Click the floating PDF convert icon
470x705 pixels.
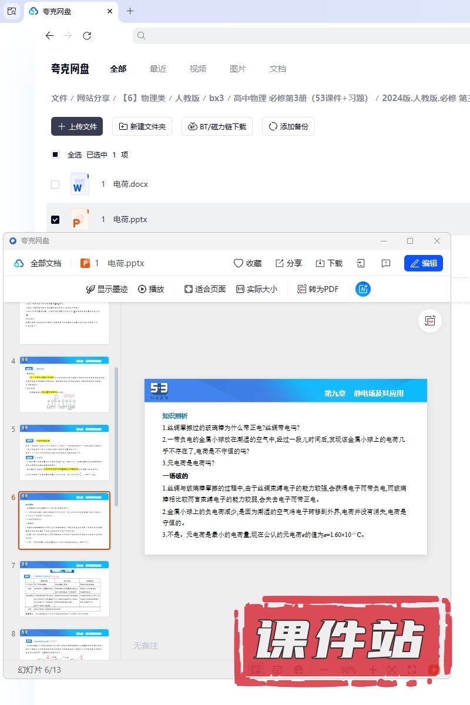coord(430,321)
